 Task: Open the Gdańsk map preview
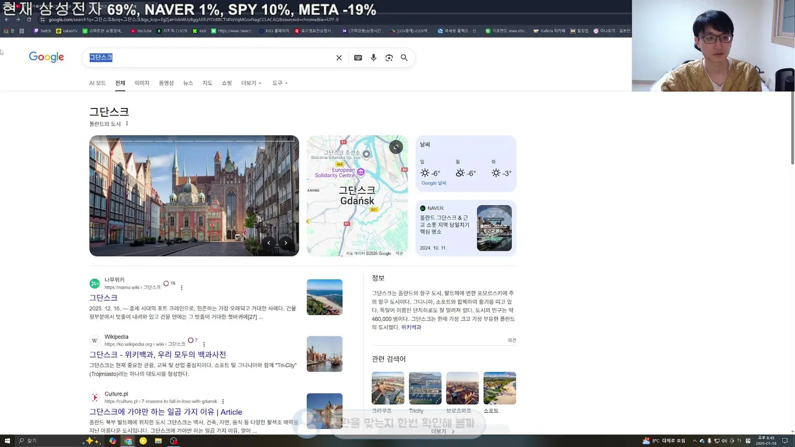pos(357,196)
